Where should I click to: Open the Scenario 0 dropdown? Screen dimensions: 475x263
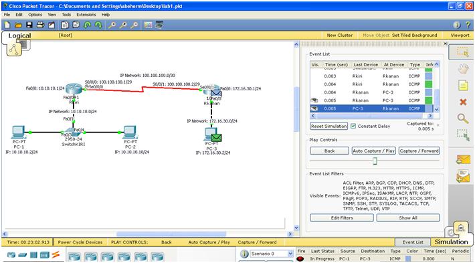(290, 254)
